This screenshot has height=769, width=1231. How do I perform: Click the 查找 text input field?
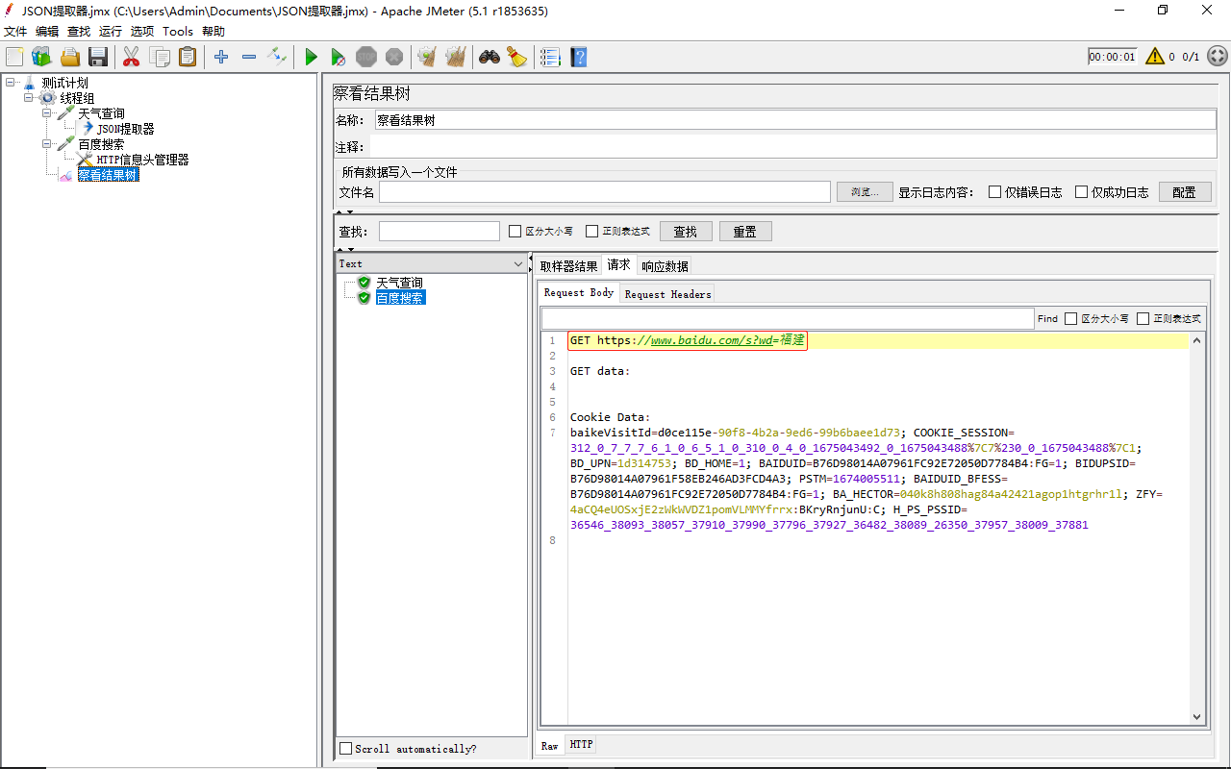pyautogui.click(x=439, y=231)
